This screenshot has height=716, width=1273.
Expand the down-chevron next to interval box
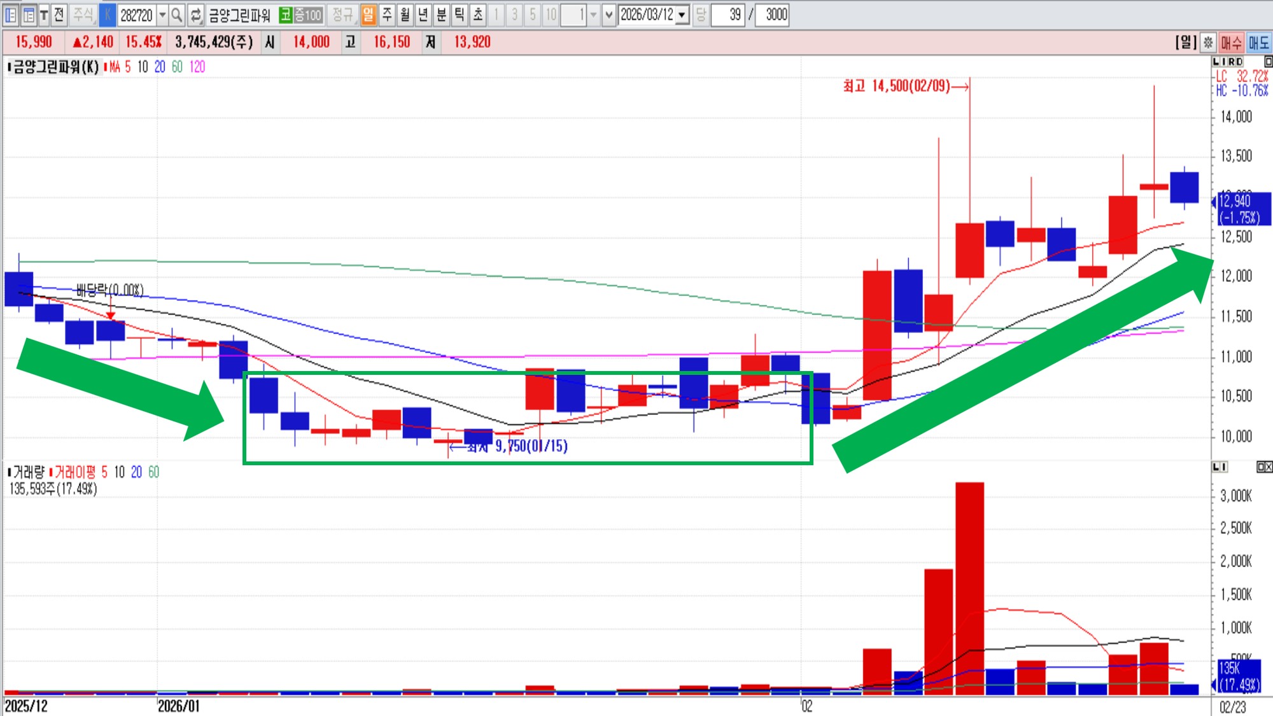pyautogui.click(x=608, y=15)
